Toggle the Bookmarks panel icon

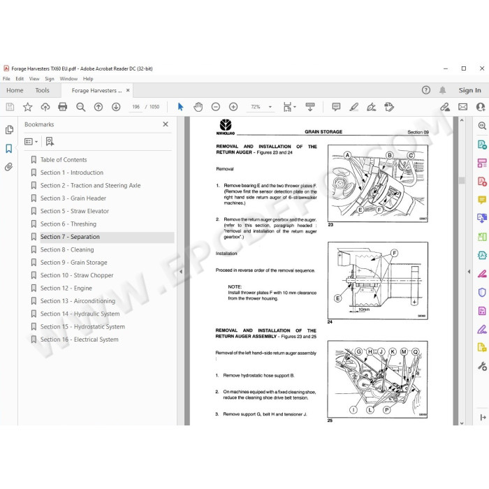pos(8,148)
